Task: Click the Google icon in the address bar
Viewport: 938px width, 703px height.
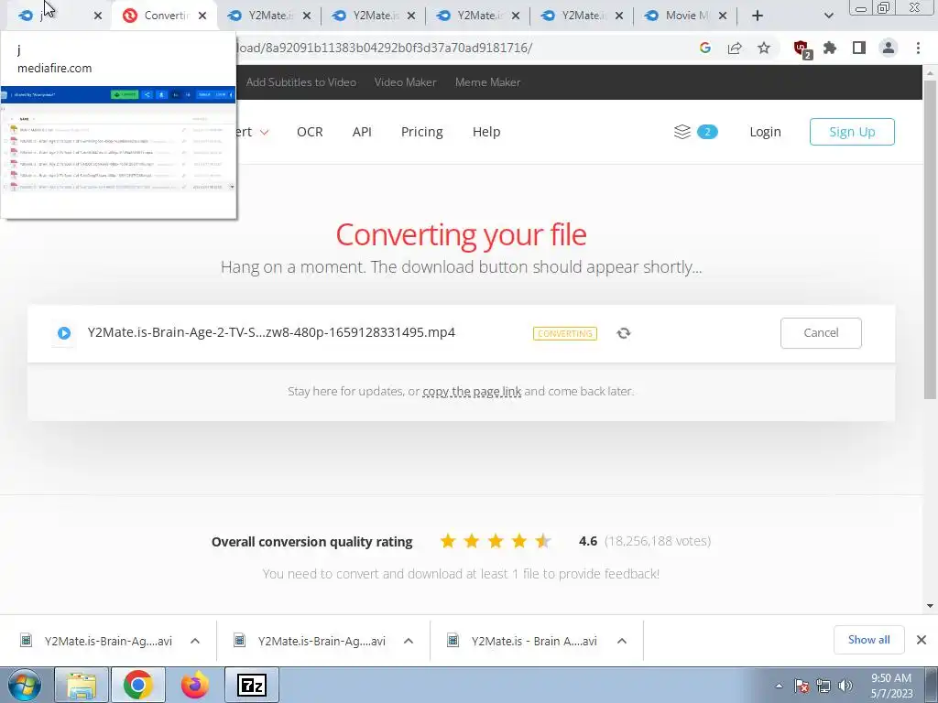Action: point(704,48)
